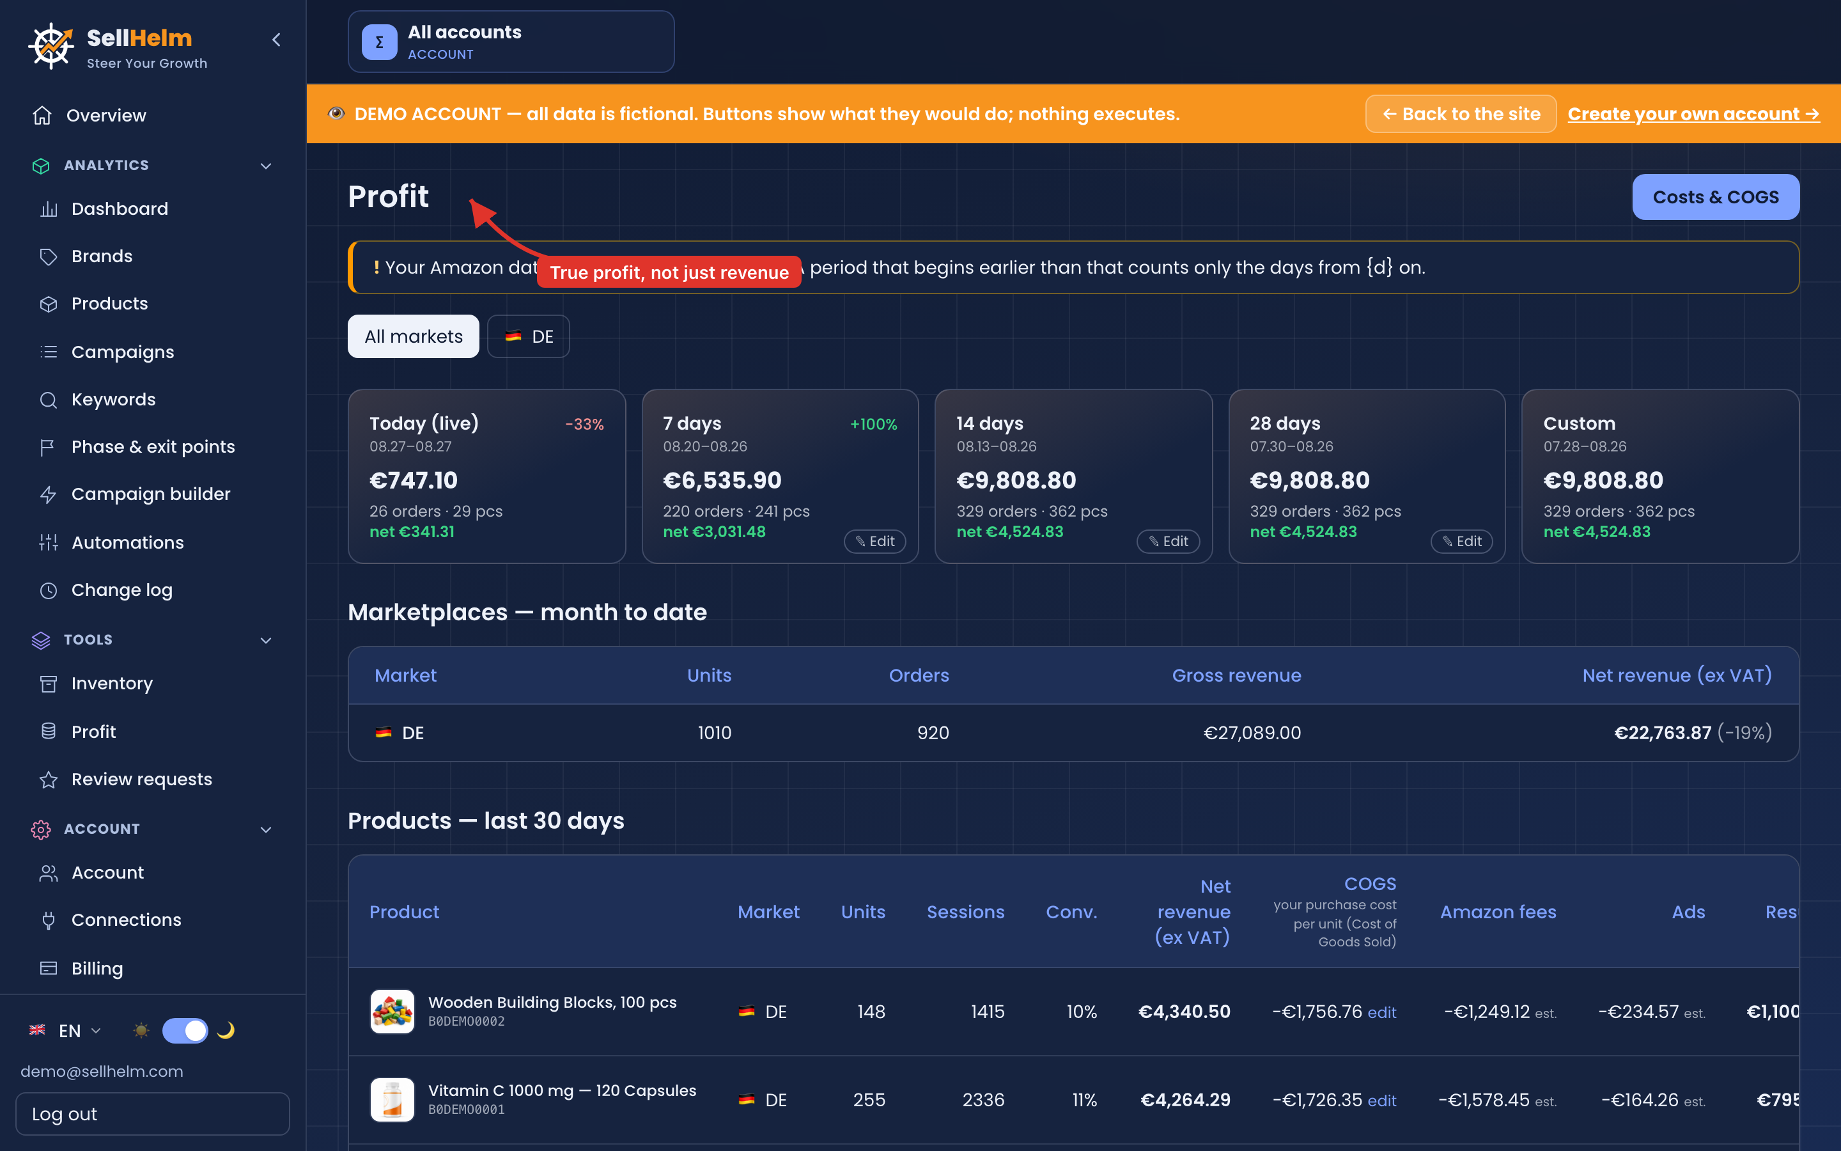Click the Log out button

coord(153,1114)
